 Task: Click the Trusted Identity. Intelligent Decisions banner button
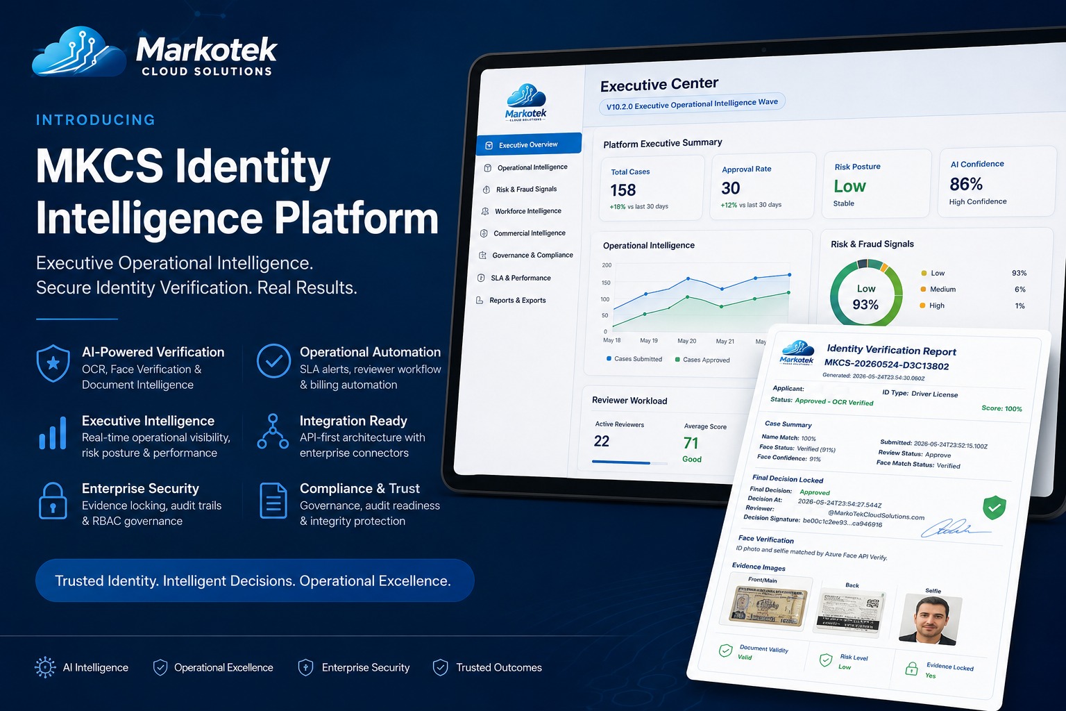pos(255,580)
